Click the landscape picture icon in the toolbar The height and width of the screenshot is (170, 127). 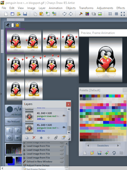click(100, 14)
